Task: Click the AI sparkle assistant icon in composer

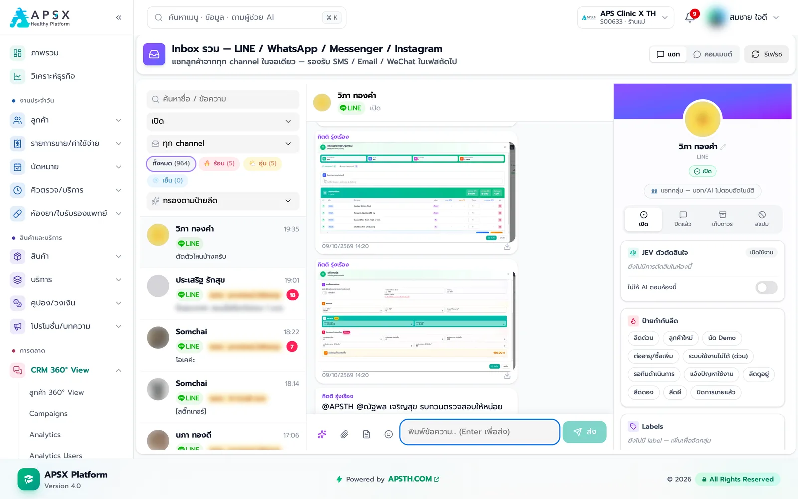Action: 322,434
